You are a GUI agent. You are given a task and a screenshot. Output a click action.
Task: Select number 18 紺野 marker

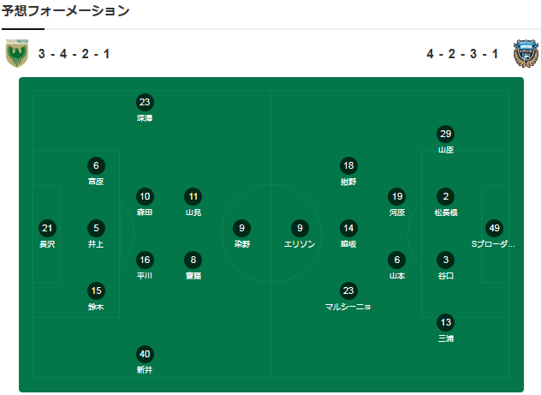click(348, 165)
